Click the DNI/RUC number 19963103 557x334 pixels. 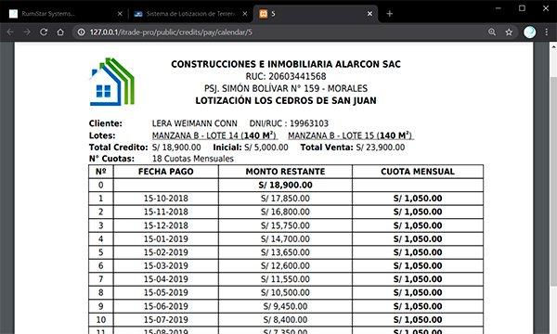[309, 123]
